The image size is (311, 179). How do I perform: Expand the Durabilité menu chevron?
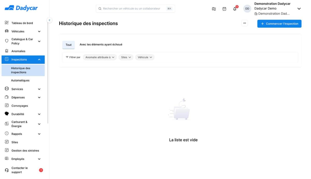[39, 114]
